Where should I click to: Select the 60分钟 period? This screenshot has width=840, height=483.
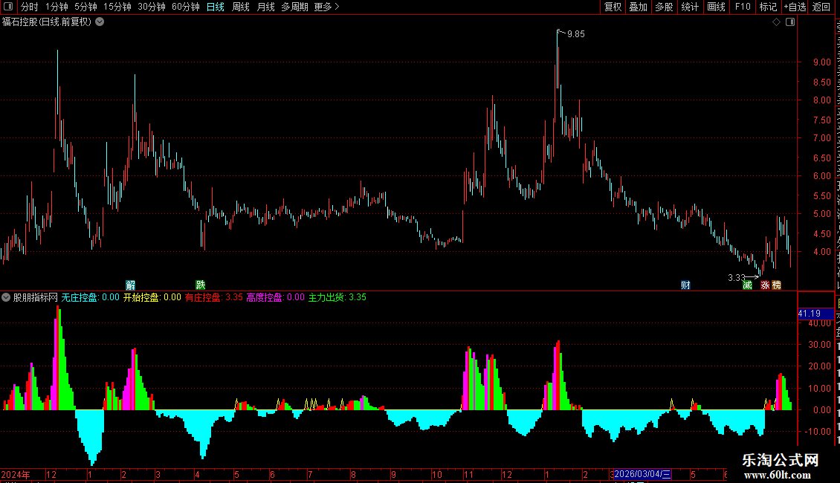[x=186, y=7]
